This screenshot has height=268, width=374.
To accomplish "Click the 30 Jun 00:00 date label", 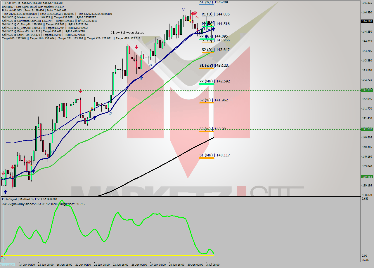I will 195,265.
